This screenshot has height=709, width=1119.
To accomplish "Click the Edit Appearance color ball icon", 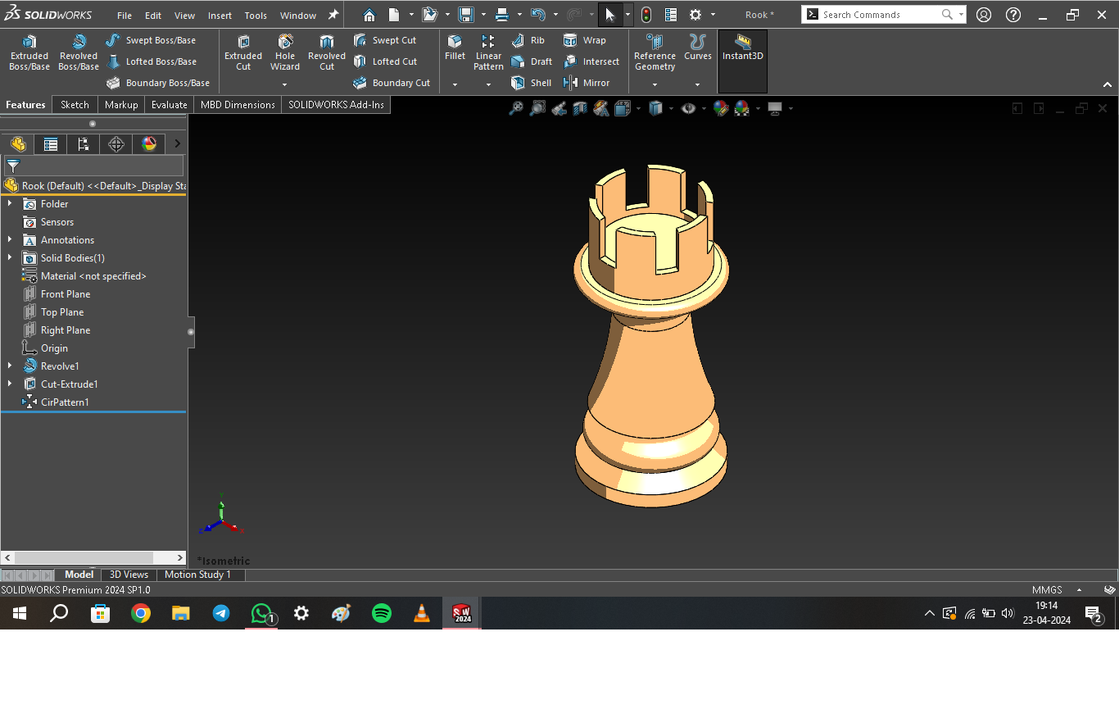I will [721, 108].
